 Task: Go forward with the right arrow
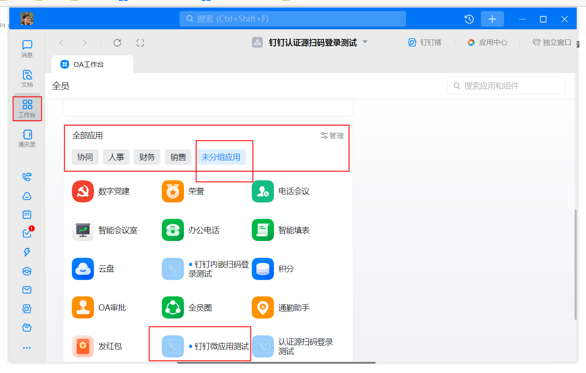pyautogui.click(x=84, y=43)
